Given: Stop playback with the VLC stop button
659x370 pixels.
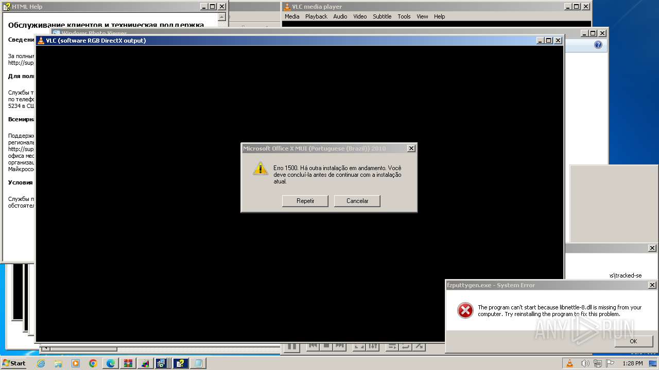Looking at the screenshot, I should [326, 347].
